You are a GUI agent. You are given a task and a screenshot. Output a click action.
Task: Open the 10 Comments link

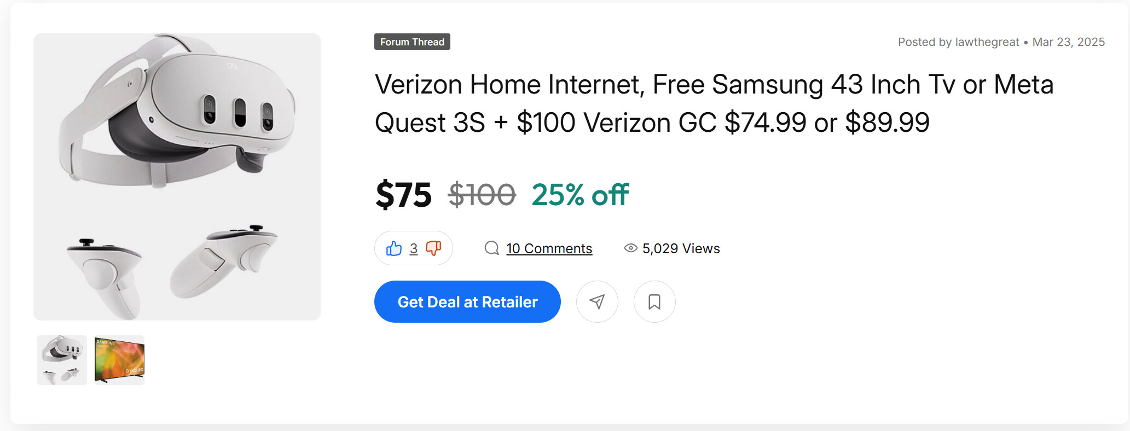549,249
